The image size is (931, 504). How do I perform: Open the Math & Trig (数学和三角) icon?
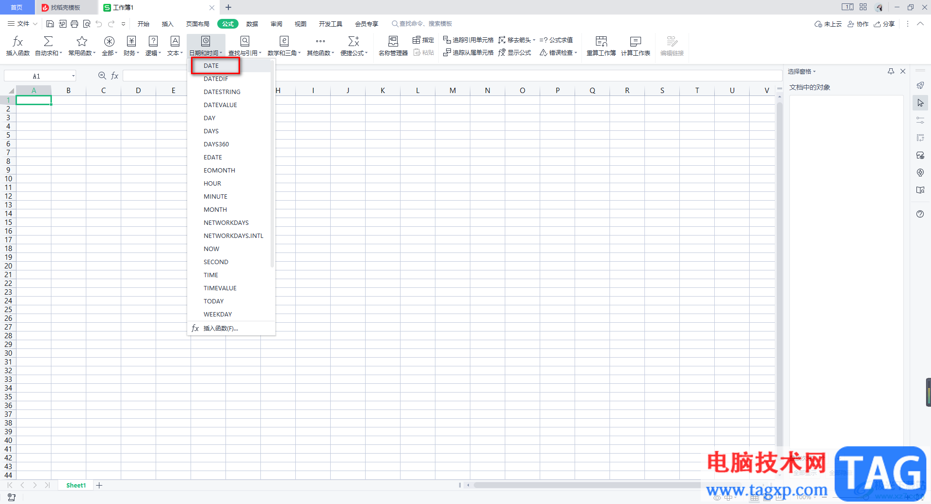point(284,42)
